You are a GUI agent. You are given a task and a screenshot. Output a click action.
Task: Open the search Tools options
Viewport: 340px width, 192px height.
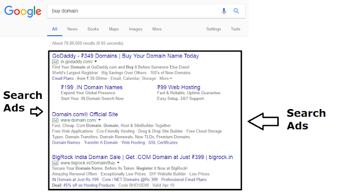[235, 29]
